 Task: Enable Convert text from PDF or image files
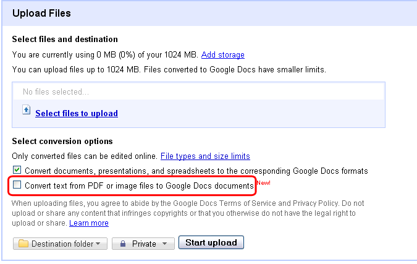click(x=17, y=185)
